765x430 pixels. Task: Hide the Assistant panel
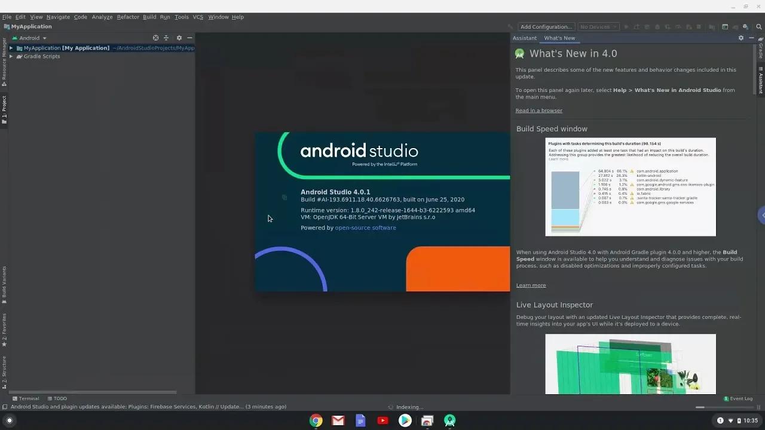[x=751, y=38]
